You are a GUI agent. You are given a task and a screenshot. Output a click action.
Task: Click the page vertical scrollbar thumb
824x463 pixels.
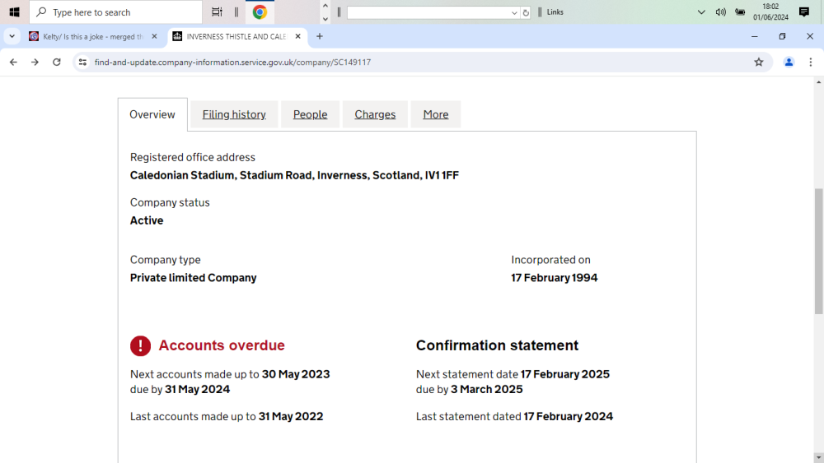point(819,252)
